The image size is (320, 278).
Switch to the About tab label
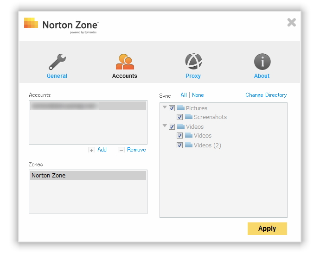pyautogui.click(x=262, y=76)
